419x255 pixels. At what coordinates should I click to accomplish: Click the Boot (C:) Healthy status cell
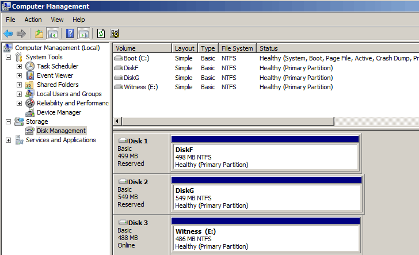[339, 58]
